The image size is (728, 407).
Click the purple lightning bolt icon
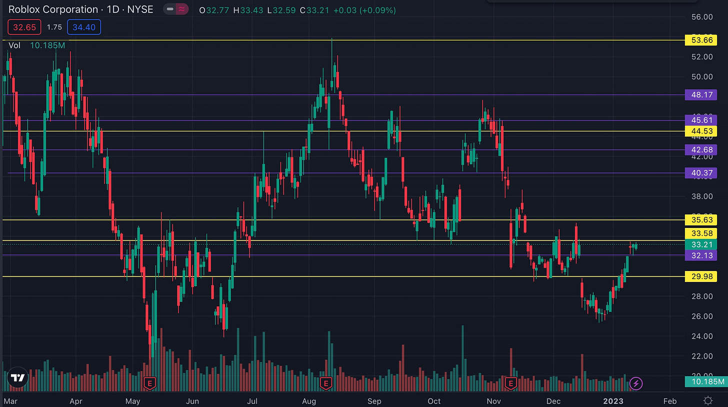[x=635, y=383]
